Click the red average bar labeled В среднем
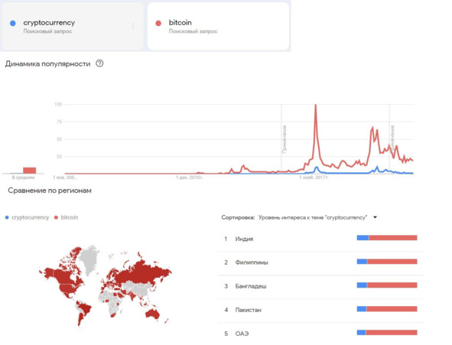This screenshot has width=452, height=345. (29, 171)
